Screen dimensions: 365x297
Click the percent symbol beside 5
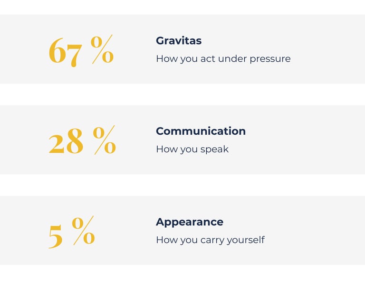[84, 231]
